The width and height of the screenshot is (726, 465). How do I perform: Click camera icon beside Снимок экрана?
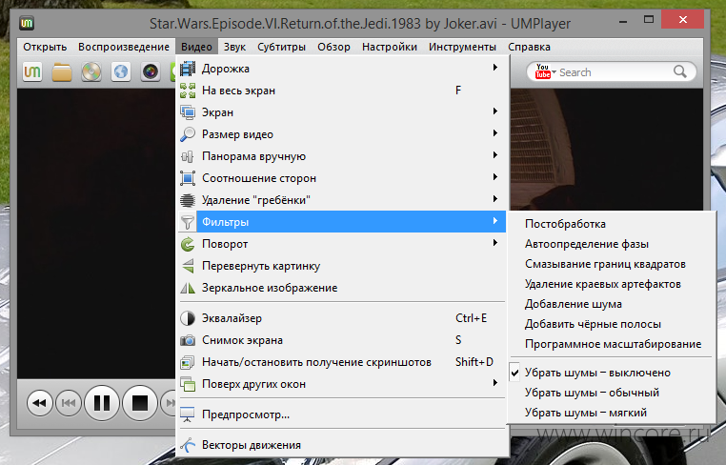coord(188,340)
